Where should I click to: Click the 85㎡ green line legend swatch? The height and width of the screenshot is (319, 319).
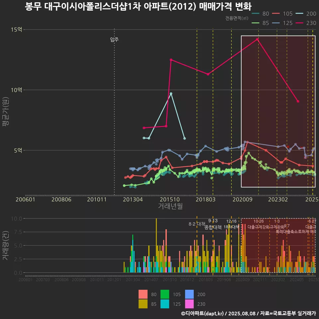coord(255,23)
